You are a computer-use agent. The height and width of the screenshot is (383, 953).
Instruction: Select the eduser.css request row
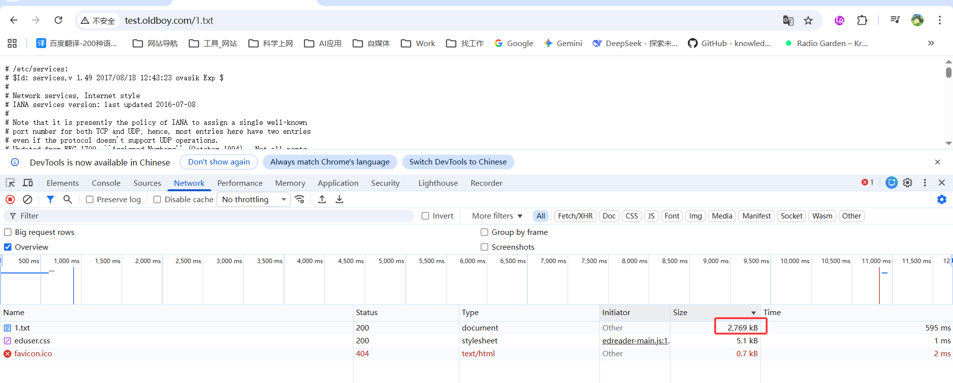pos(476,341)
